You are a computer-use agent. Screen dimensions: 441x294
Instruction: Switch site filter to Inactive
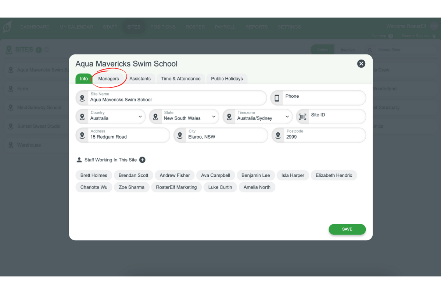pyautogui.click(x=348, y=50)
